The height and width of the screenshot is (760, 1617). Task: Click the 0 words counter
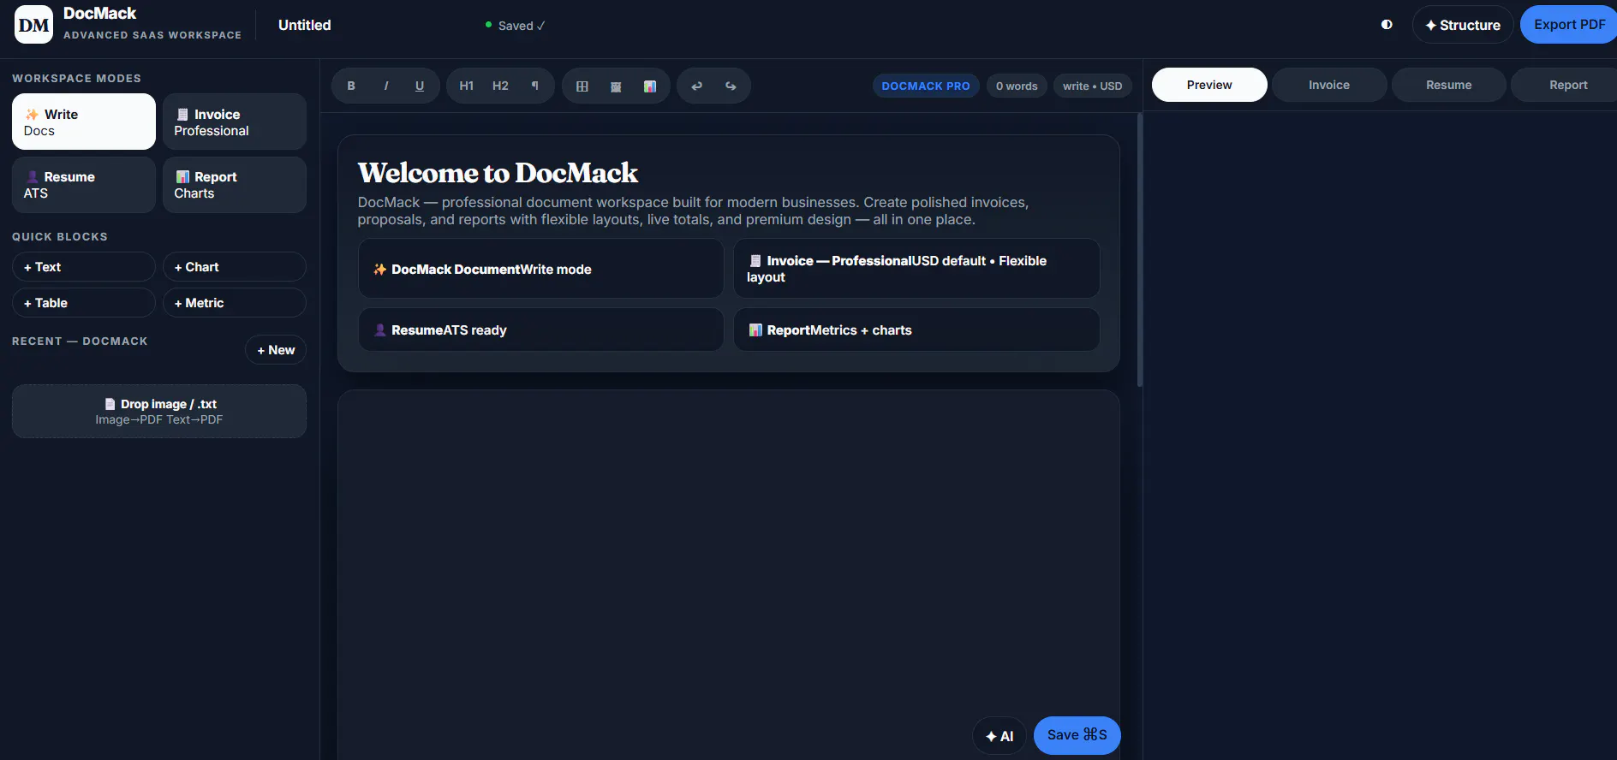(1017, 86)
